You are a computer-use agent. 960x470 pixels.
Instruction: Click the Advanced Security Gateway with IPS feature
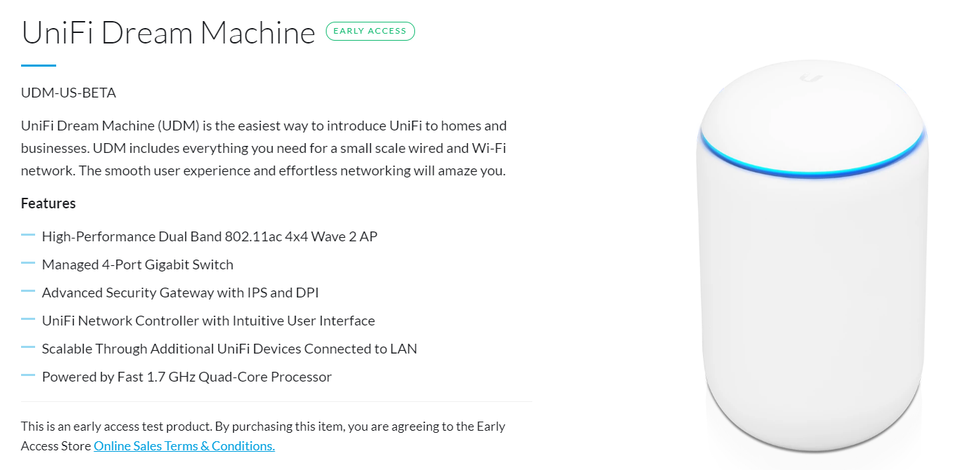coord(180,293)
